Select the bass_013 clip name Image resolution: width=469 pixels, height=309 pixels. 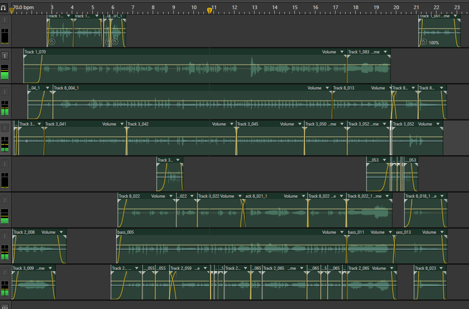coord(403,232)
